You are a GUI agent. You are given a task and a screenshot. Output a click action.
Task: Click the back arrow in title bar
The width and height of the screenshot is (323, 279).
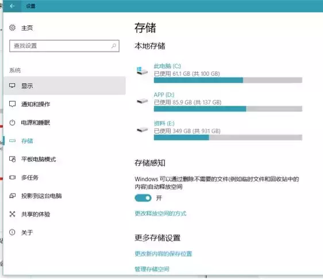point(12,6)
